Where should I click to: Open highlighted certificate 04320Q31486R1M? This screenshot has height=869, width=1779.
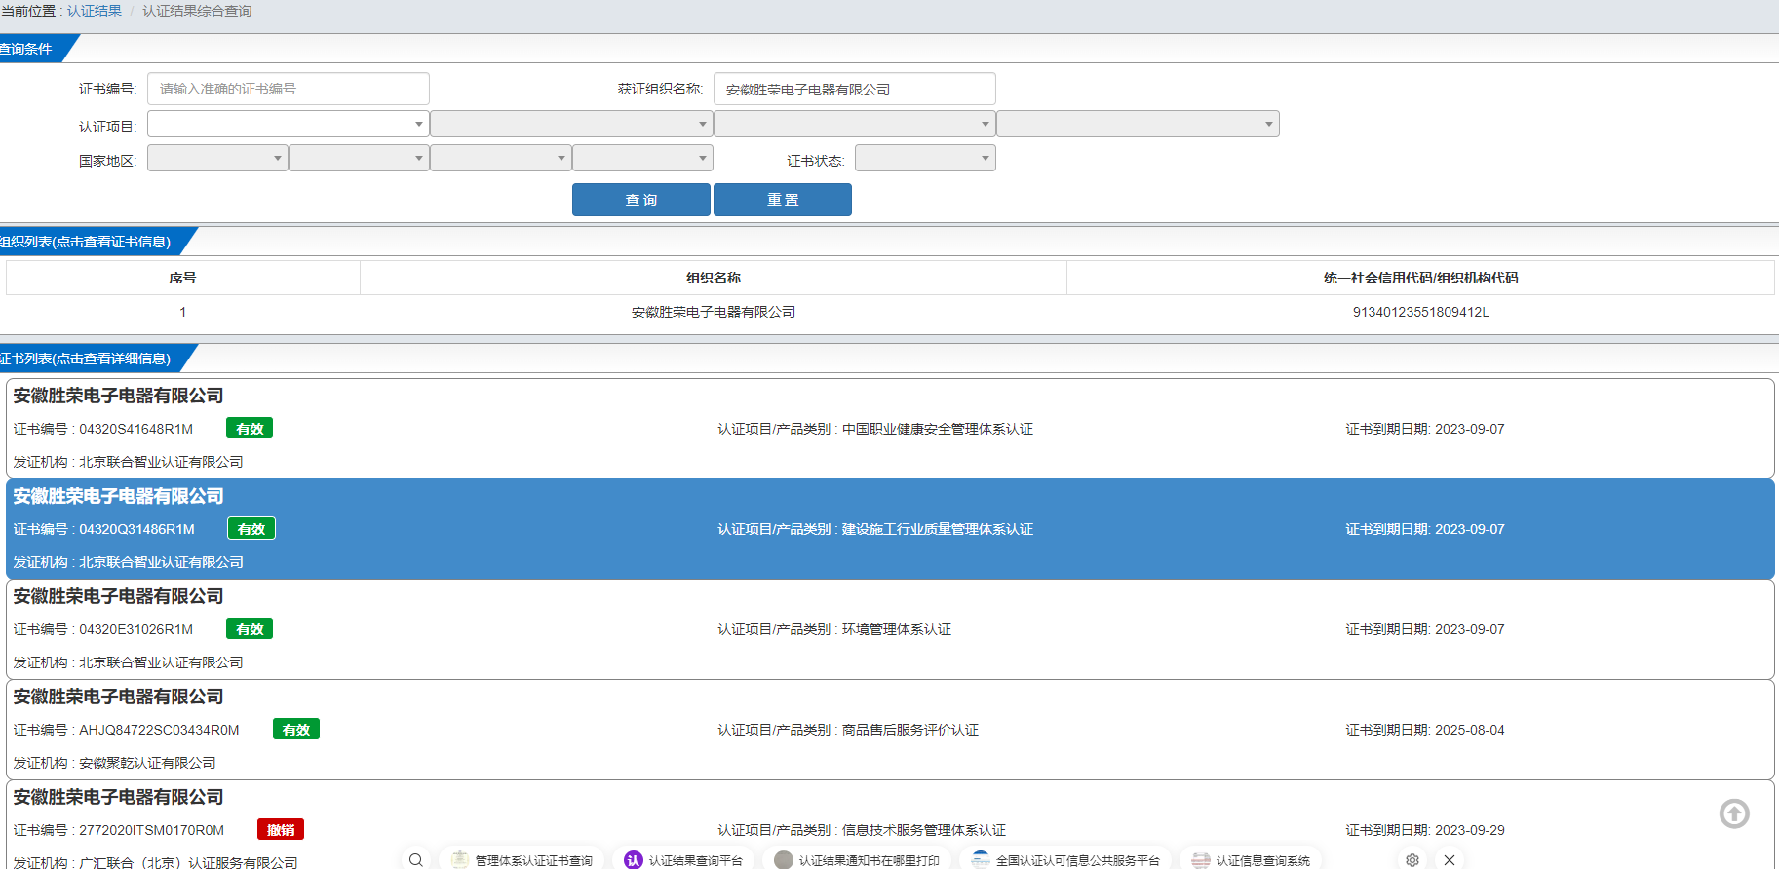889,529
